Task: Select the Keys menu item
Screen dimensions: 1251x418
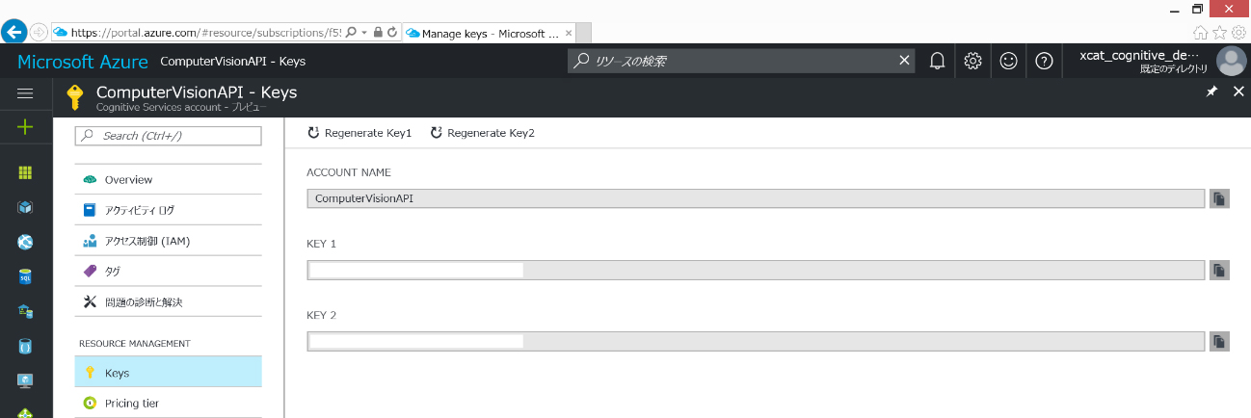Action: (117, 373)
